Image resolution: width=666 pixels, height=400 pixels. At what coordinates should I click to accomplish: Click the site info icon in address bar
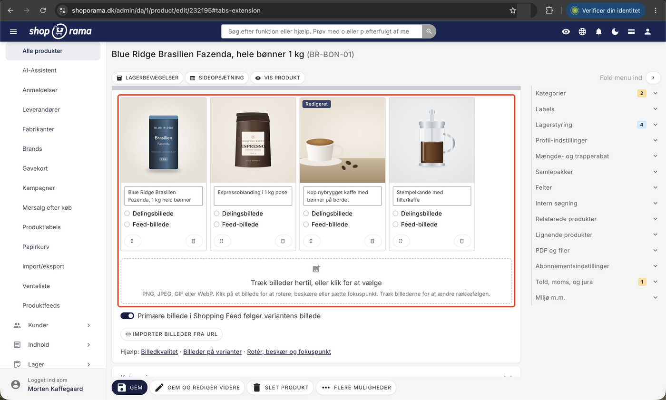pyautogui.click(x=63, y=10)
